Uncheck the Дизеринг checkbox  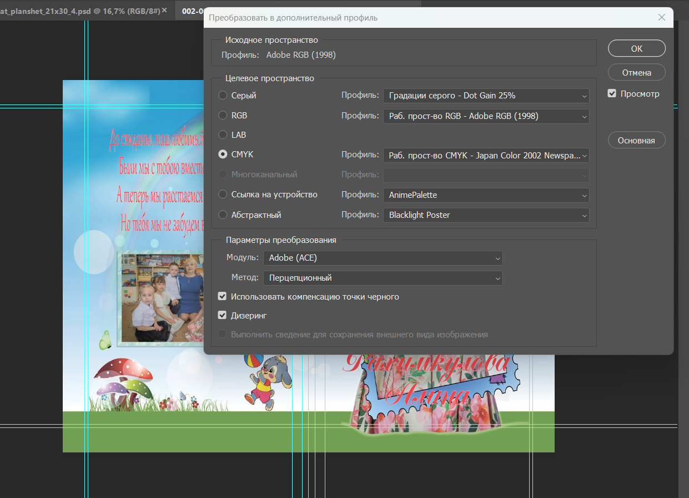(x=222, y=316)
